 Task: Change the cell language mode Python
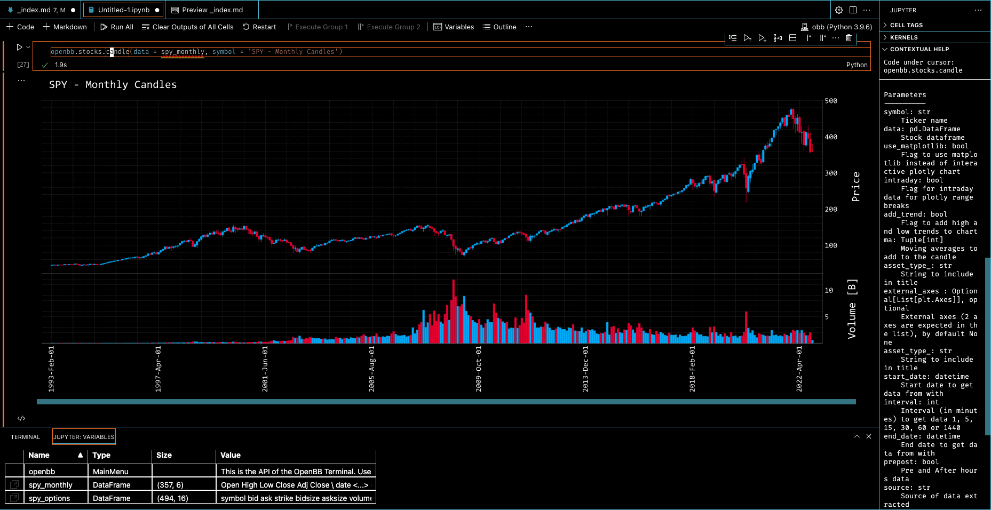click(857, 65)
